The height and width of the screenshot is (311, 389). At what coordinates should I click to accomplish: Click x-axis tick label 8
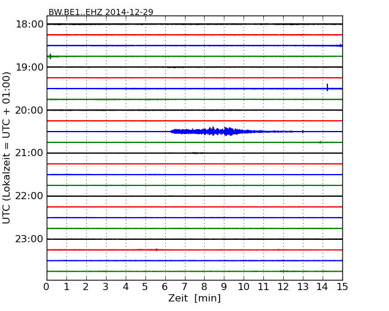pyautogui.click(x=204, y=287)
